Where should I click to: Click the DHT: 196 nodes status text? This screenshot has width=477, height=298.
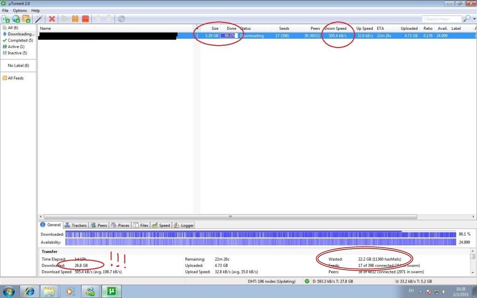[x=272, y=281]
